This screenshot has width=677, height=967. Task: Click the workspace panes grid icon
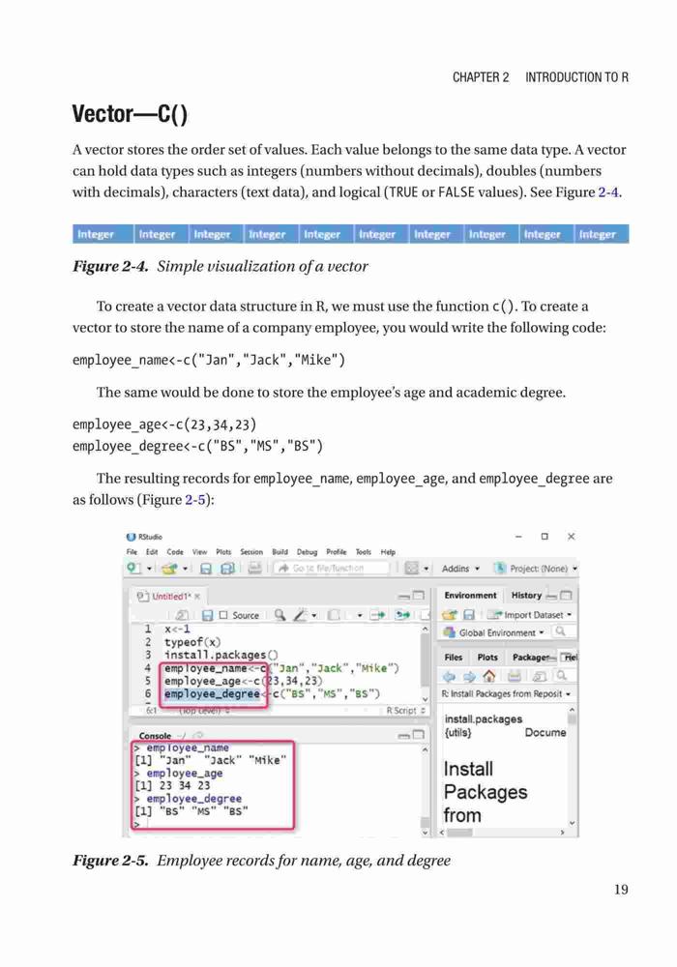coord(411,569)
